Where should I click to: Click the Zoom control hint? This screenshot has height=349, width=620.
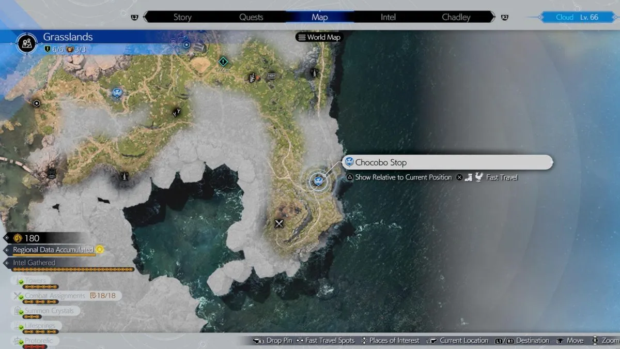pyautogui.click(x=606, y=340)
